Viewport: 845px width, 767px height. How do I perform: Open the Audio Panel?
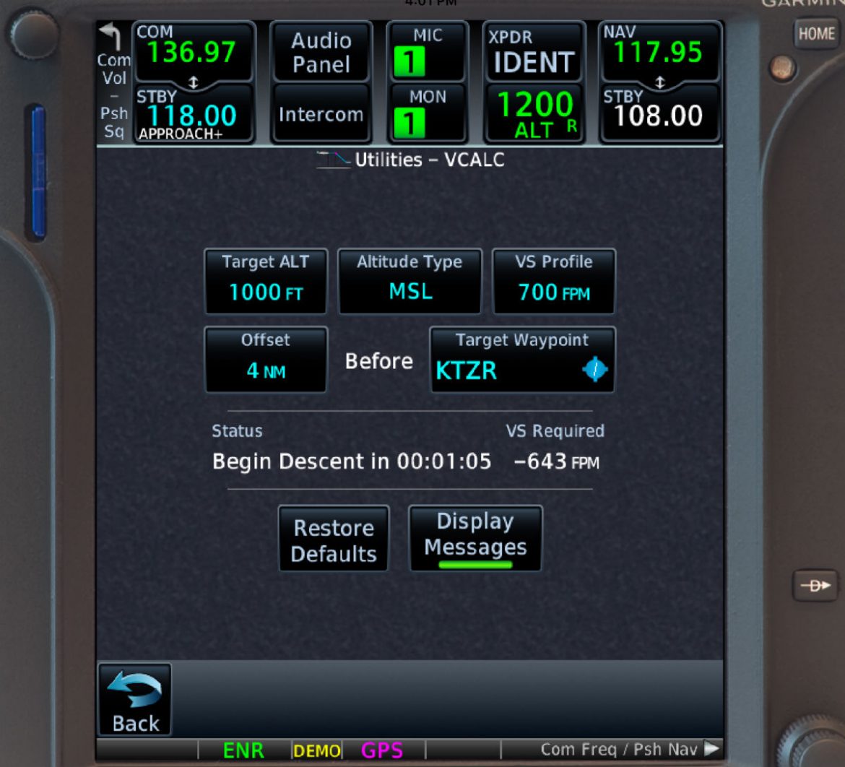(x=321, y=52)
